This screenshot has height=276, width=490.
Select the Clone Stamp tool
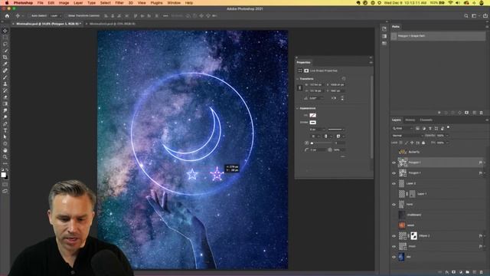tap(5, 84)
